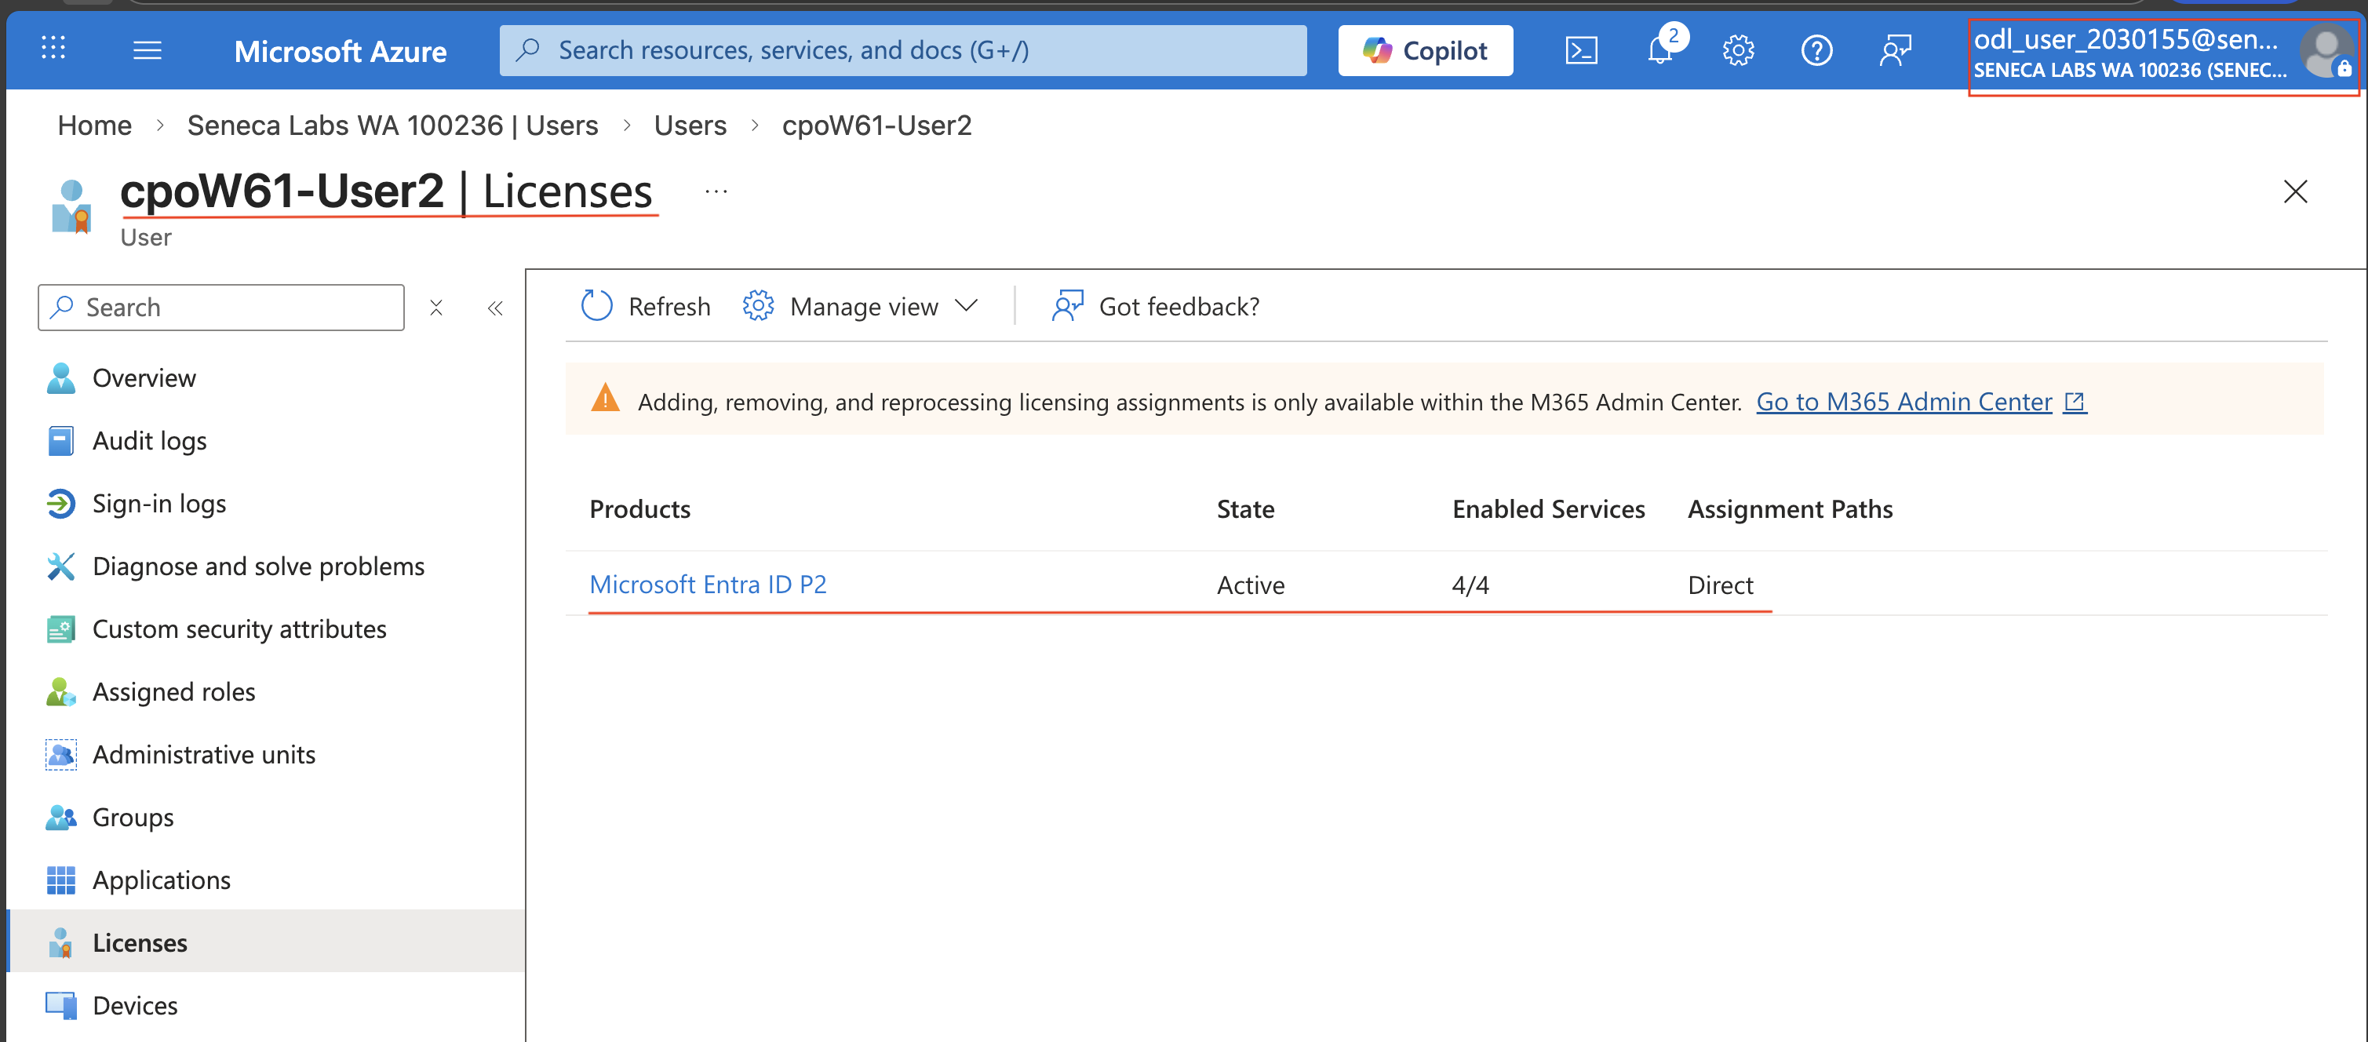Click the Users breadcrumb
The image size is (2368, 1042).
(690, 125)
